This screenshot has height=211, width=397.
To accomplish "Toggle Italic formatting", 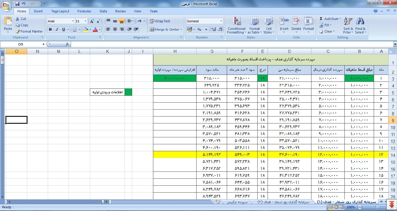I will (57, 30).
